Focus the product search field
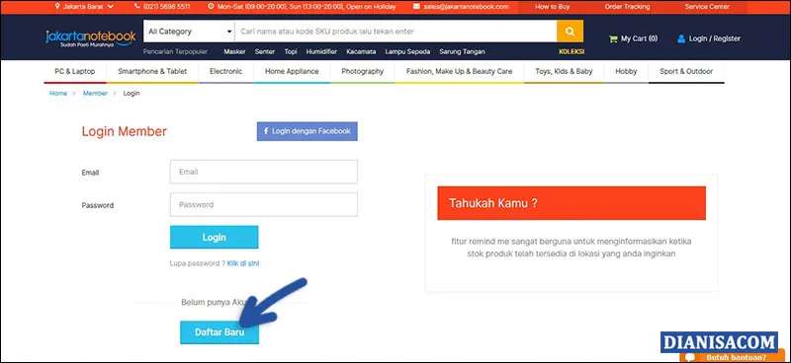The image size is (791, 363). [x=396, y=32]
